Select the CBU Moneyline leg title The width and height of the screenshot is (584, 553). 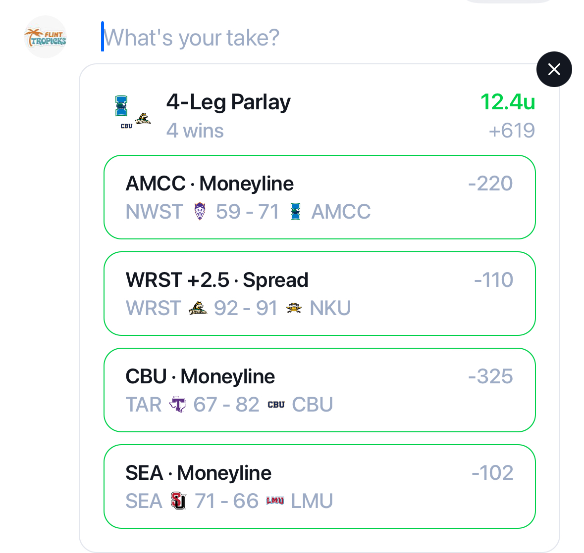coord(200,376)
